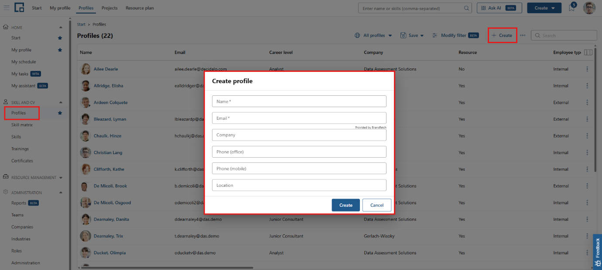The image size is (602, 270).
Task: Click the Location field in the dialog
Action: tap(299, 185)
